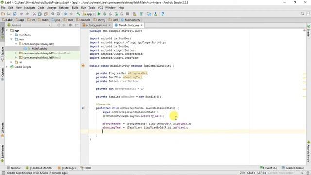Toggle the Favorites tool window side button
311x175 pixels.
pyautogui.click(x=2, y=129)
